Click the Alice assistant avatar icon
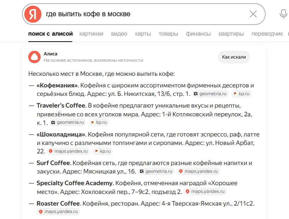 click(x=34, y=57)
